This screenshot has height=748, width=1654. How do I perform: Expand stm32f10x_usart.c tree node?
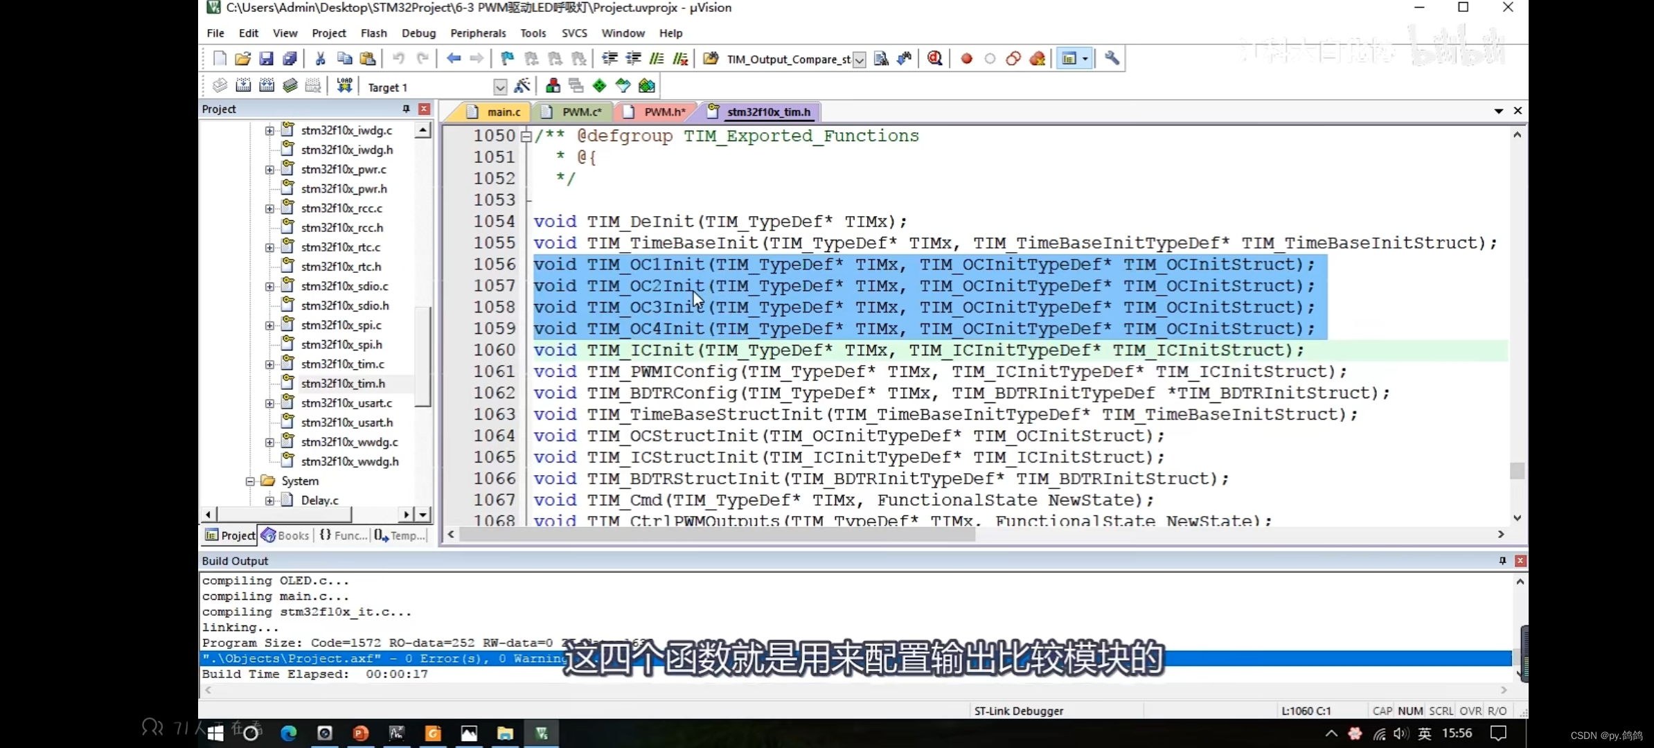pyautogui.click(x=270, y=403)
